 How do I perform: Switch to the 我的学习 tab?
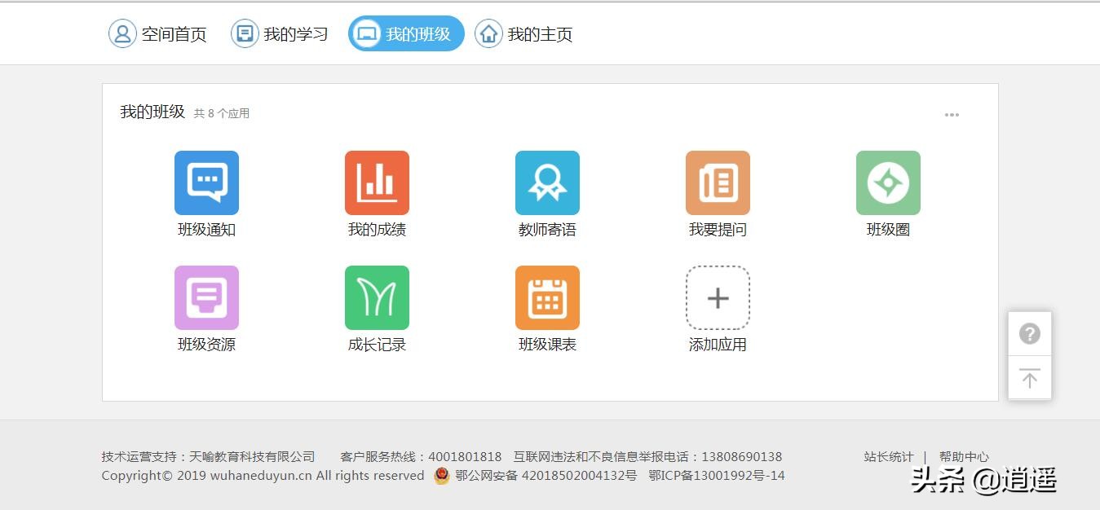tap(281, 33)
